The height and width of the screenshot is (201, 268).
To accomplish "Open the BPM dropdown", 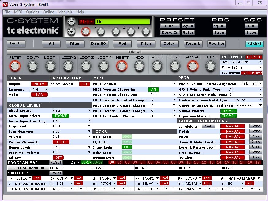I will (260, 62).
